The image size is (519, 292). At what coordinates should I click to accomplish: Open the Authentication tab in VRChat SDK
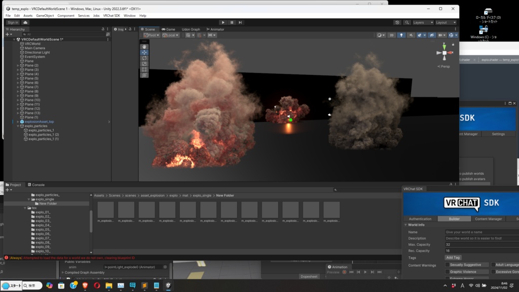coord(420,219)
